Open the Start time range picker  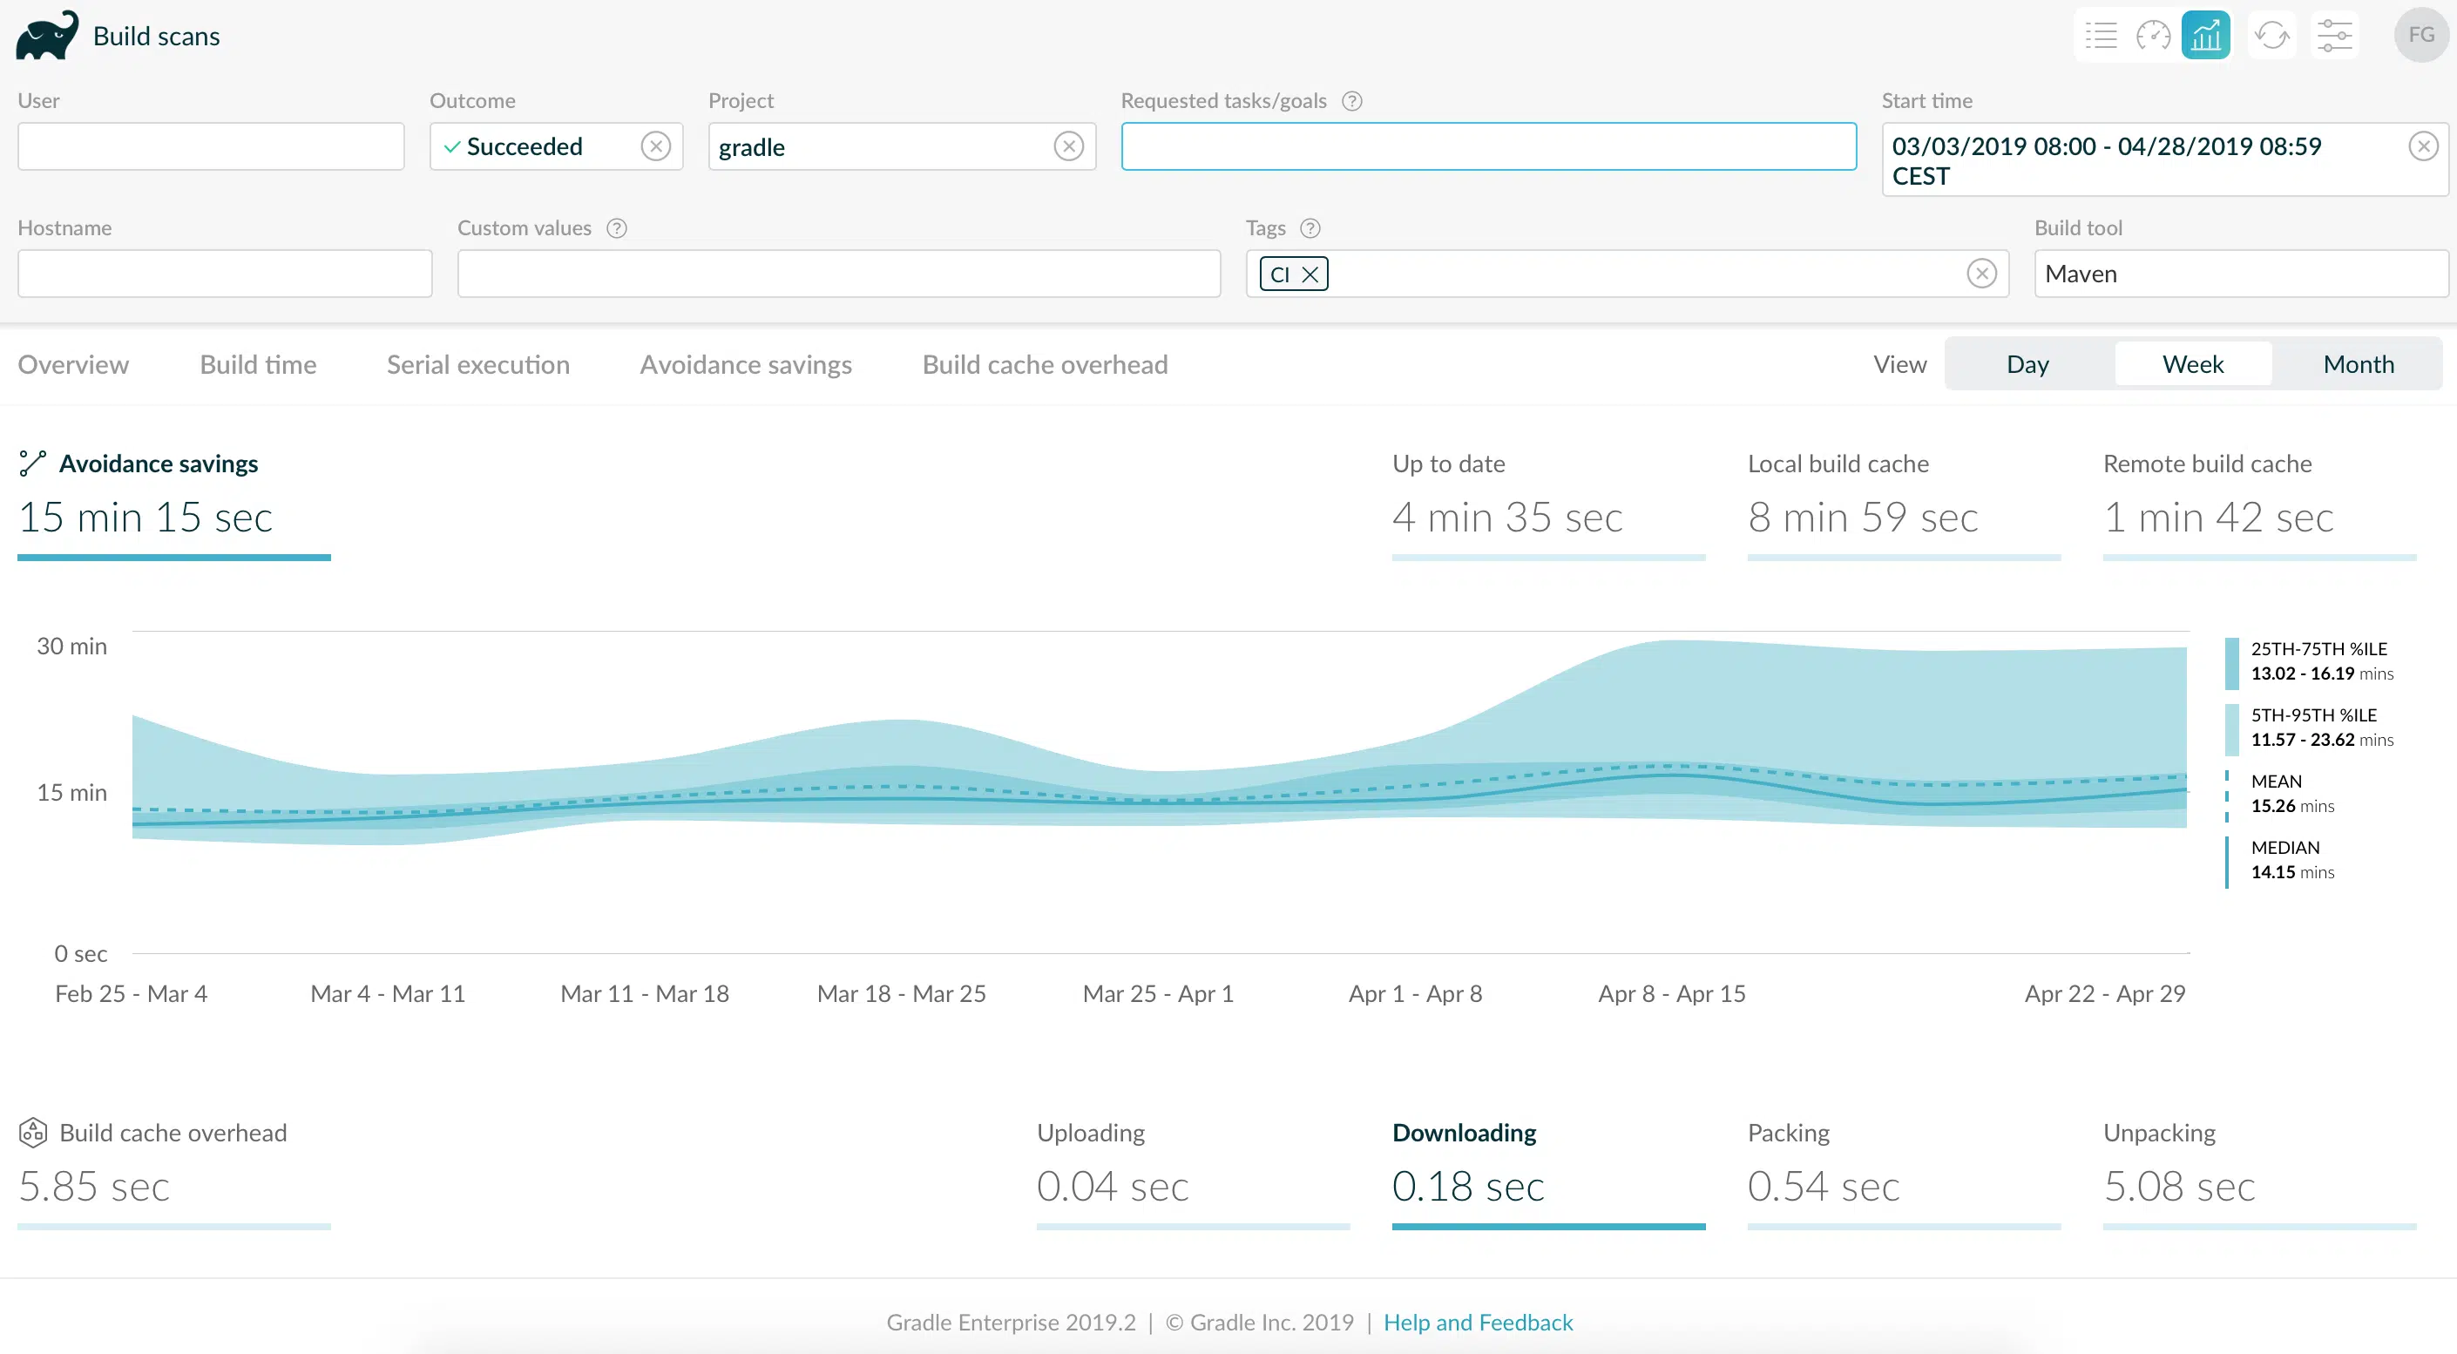coord(2164,160)
